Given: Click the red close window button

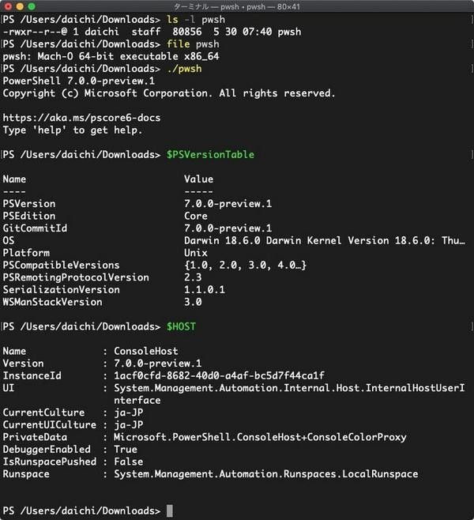Looking at the screenshot, I should point(8,6).
